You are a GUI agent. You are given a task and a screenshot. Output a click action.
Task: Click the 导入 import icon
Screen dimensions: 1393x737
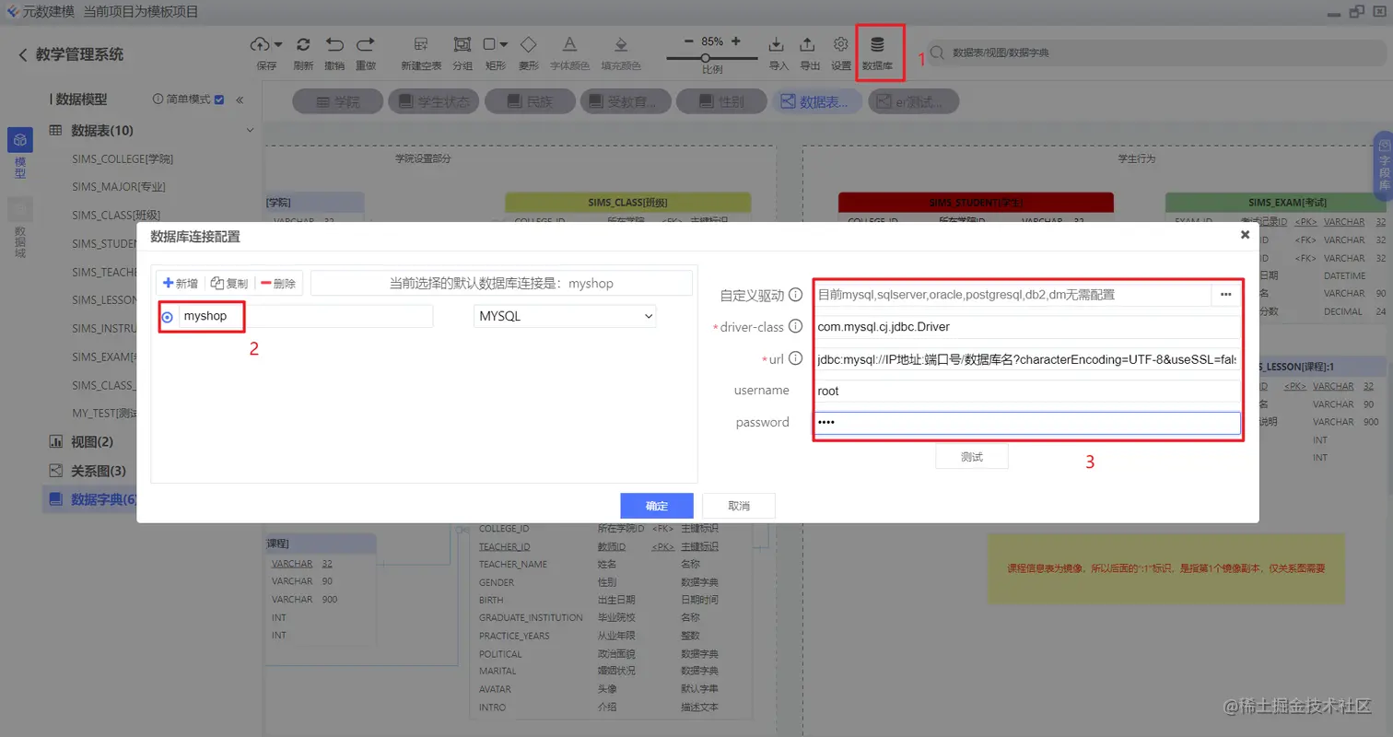click(x=778, y=44)
